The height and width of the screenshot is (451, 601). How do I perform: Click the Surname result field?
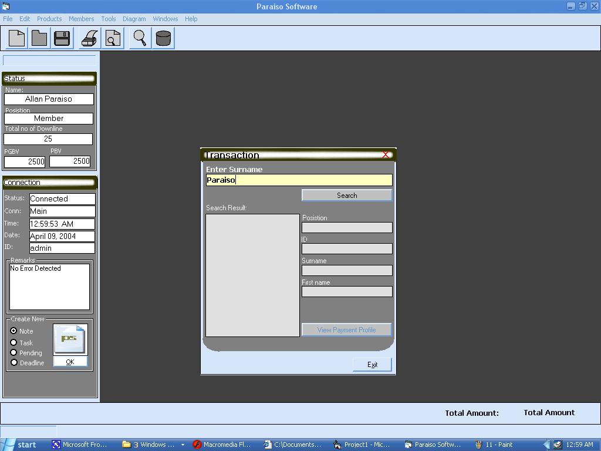click(x=347, y=270)
